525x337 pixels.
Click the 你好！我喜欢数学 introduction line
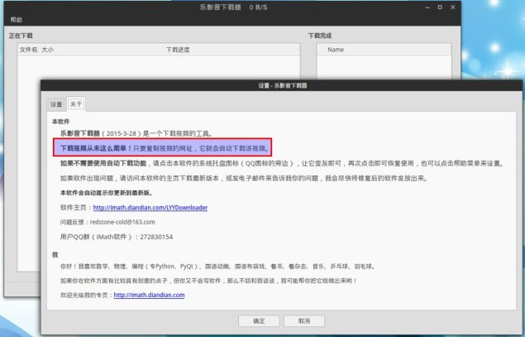coord(218,267)
